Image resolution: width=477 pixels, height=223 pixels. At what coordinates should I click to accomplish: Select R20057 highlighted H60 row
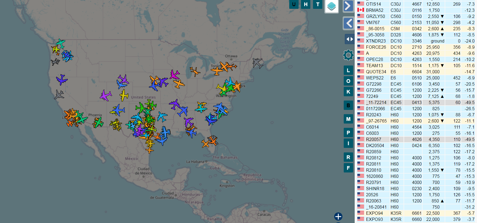pyautogui.click(x=416, y=139)
